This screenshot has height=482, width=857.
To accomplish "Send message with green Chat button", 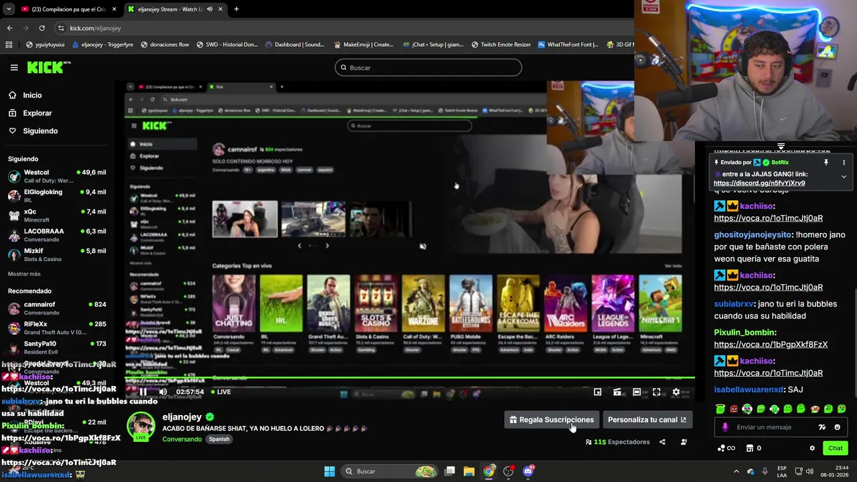I will (x=836, y=448).
